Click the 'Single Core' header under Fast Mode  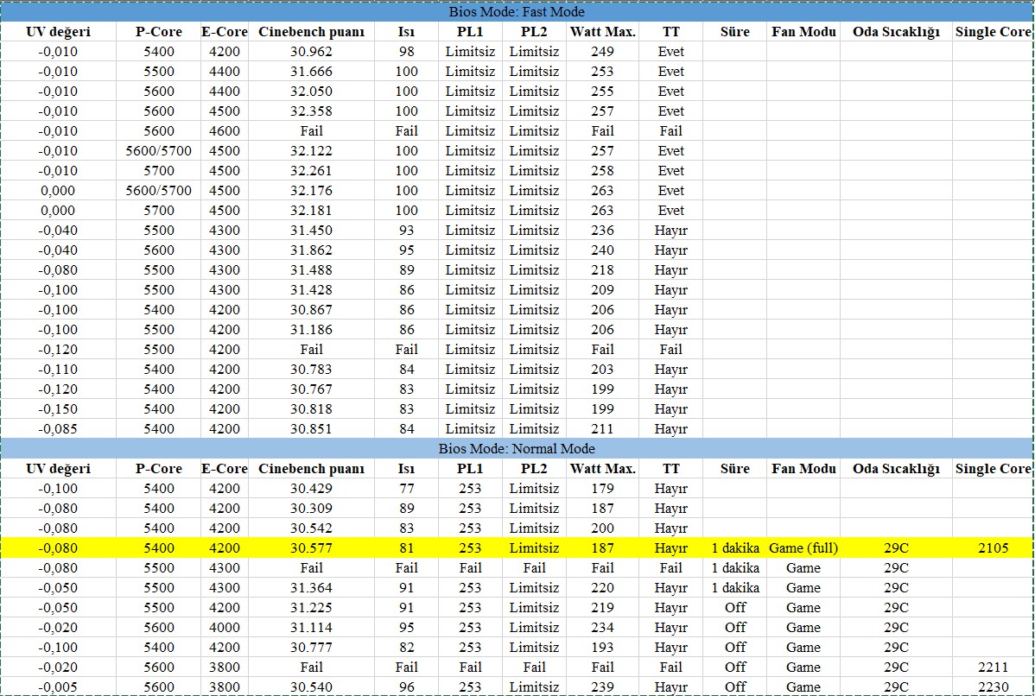993,32
